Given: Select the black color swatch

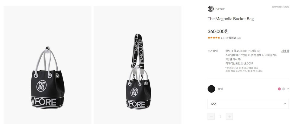Looking at the screenshot, I should (x=211, y=89).
